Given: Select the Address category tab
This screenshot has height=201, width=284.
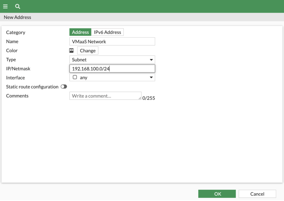Looking at the screenshot, I should pyautogui.click(x=80, y=32).
